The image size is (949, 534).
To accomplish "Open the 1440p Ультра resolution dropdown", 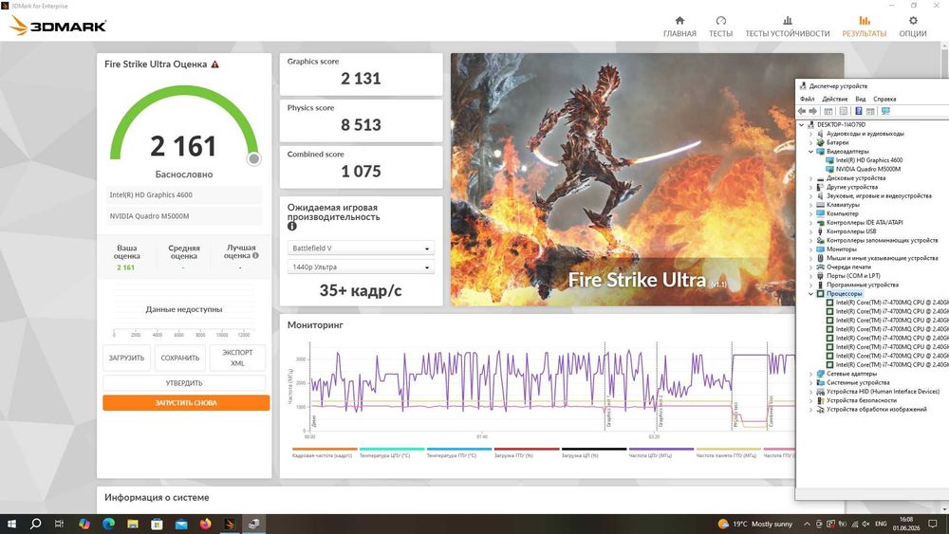I will coord(361,267).
